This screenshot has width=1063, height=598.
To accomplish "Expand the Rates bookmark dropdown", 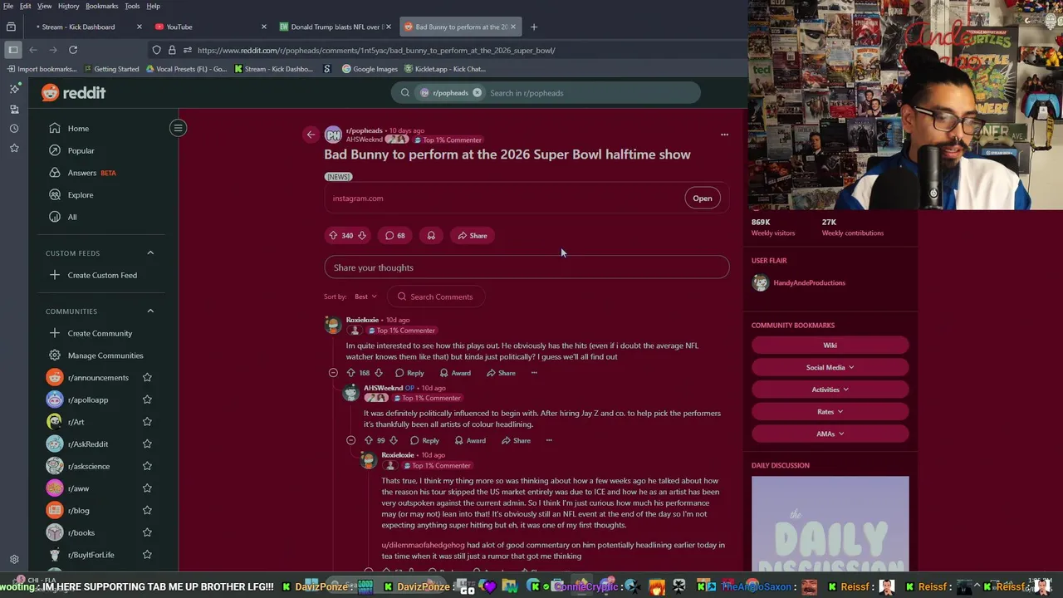I will pyautogui.click(x=830, y=411).
